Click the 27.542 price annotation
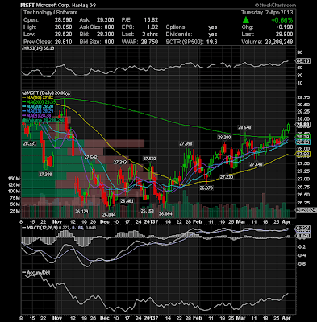The width and height of the screenshot is (317, 322). (90, 157)
